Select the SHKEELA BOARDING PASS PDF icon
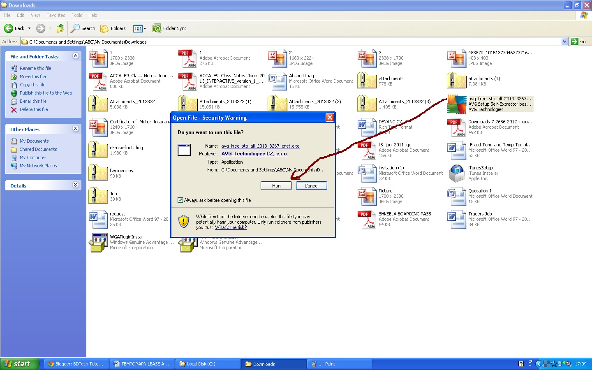The height and width of the screenshot is (370, 592). pyautogui.click(x=367, y=219)
